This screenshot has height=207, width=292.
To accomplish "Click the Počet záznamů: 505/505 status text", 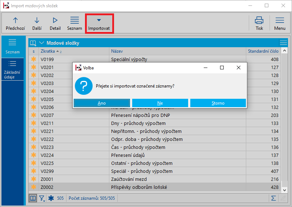I will click(92, 198).
